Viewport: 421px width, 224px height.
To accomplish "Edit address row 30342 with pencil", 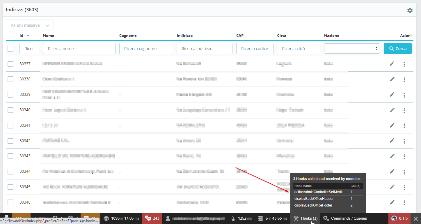I will coord(392,141).
